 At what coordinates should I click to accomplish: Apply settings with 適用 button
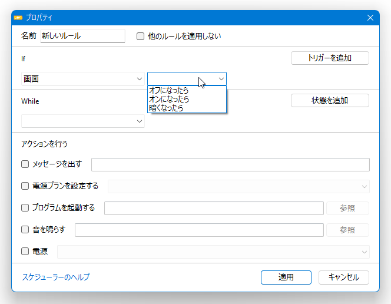point(286,277)
